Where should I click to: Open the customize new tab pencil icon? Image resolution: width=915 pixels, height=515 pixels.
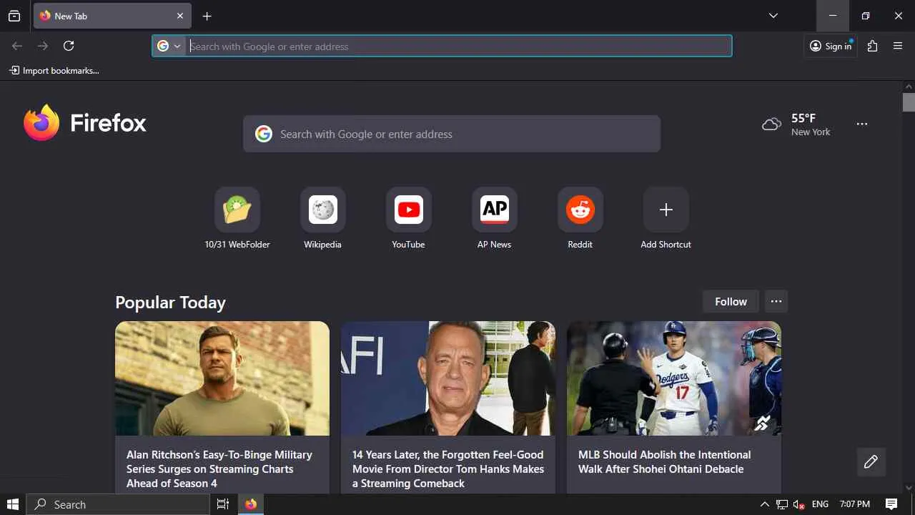point(871,462)
